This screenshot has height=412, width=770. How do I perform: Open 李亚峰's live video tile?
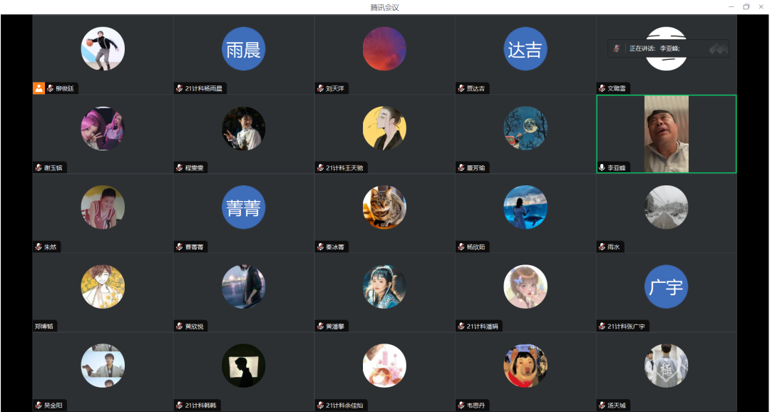pos(666,134)
